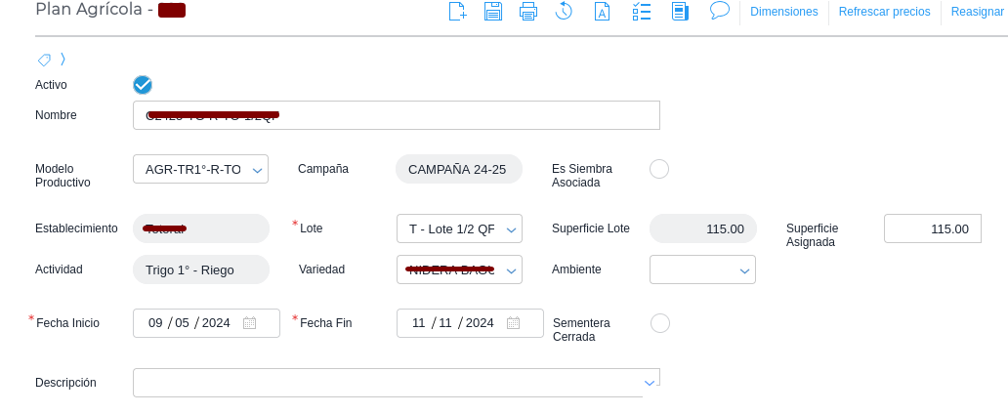
Task: Expand the Lote dropdown list
Action: coord(512,229)
